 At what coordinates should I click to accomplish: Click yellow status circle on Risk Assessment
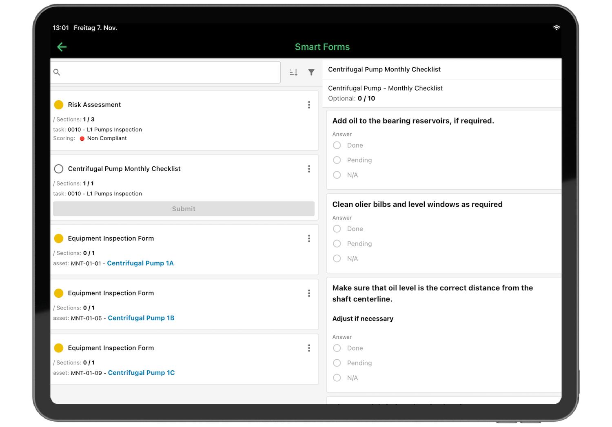tap(58, 105)
